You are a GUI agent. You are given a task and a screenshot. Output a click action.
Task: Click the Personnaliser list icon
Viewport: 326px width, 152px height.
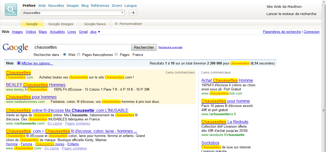click(116, 24)
